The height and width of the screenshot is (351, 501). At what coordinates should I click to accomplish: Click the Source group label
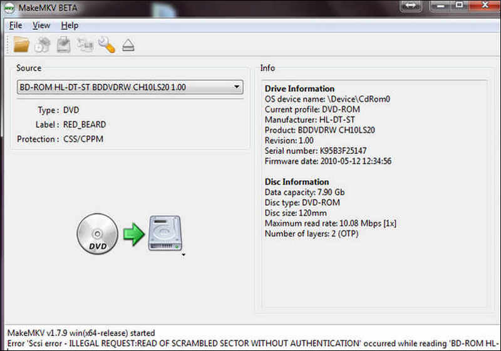[x=29, y=68]
